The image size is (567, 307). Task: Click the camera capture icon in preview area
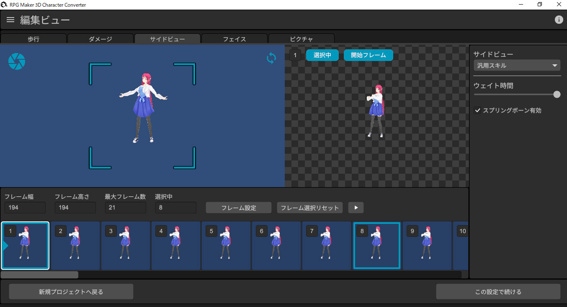click(x=16, y=61)
